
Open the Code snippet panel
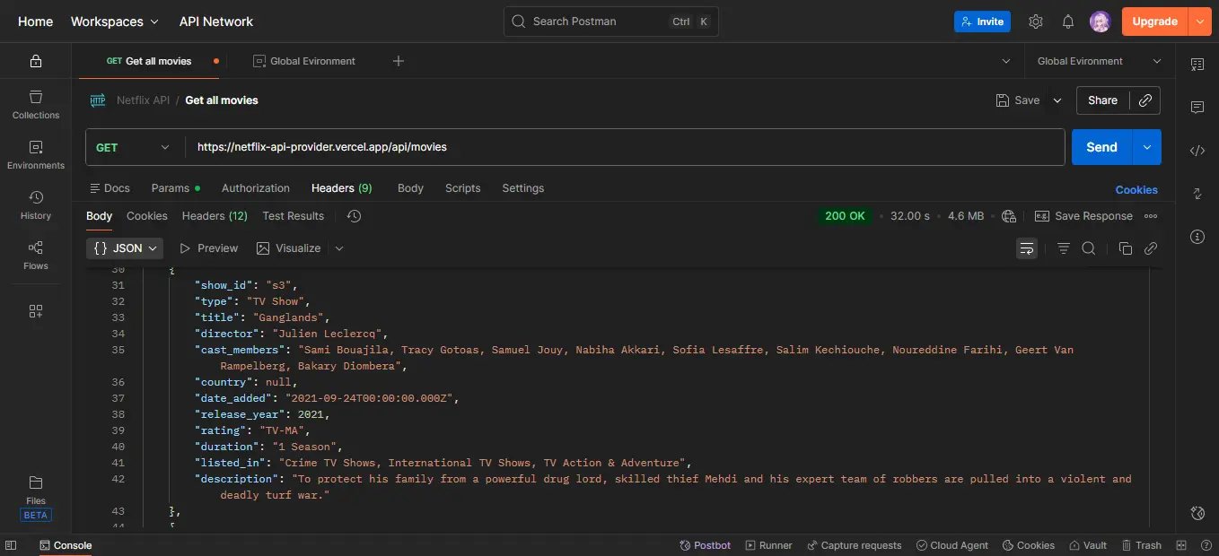(x=1197, y=152)
